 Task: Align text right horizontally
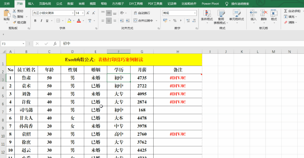point(115,20)
